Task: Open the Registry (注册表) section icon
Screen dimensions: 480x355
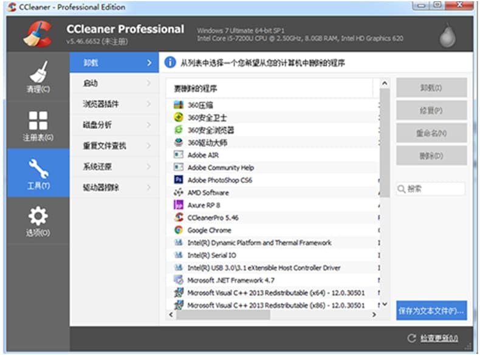Action: point(38,120)
